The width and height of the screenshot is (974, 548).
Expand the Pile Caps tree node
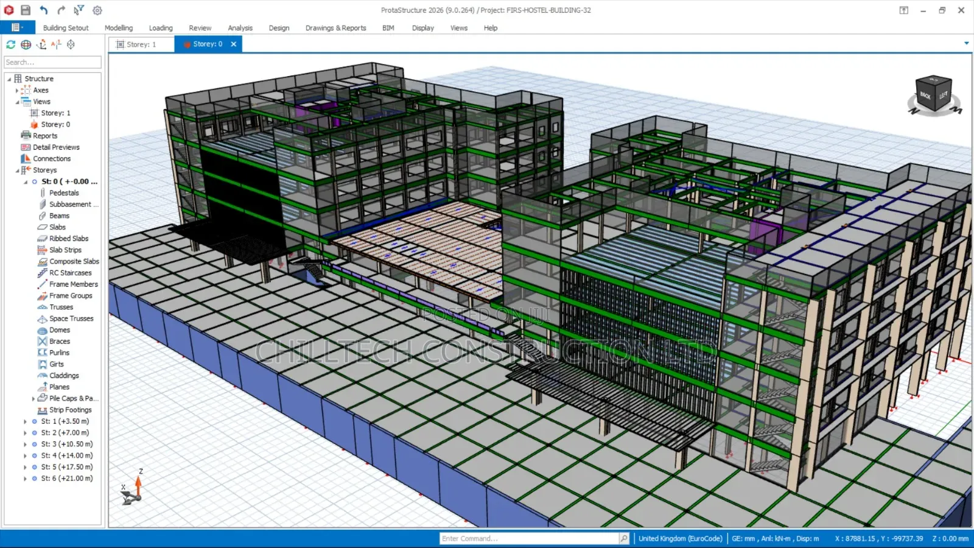tap(33, 399)
